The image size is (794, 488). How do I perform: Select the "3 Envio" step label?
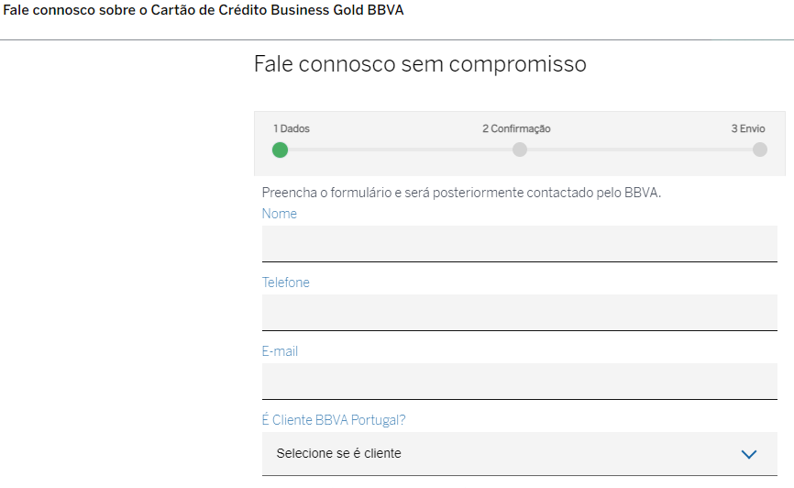748,129
